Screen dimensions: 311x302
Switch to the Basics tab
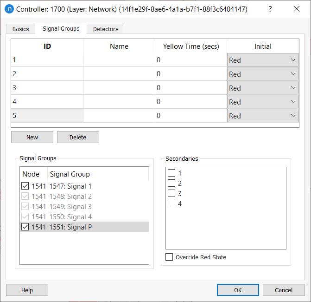click(x=20, y=29)
